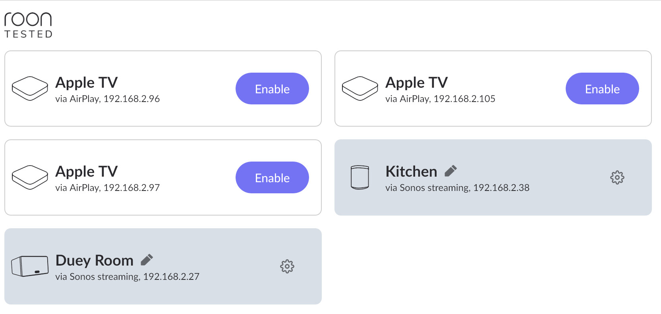The image size is (661, 314).
Task: Click Apple TV device icon for 192.168.2.97
Action: point(30,177)
